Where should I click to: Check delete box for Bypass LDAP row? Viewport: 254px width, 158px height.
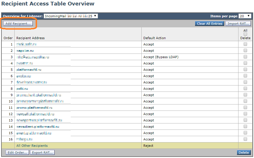pos(245,57)
